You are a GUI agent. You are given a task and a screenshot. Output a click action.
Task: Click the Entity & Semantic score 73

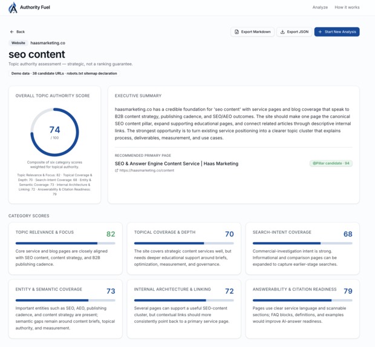[x=111, y=291]
